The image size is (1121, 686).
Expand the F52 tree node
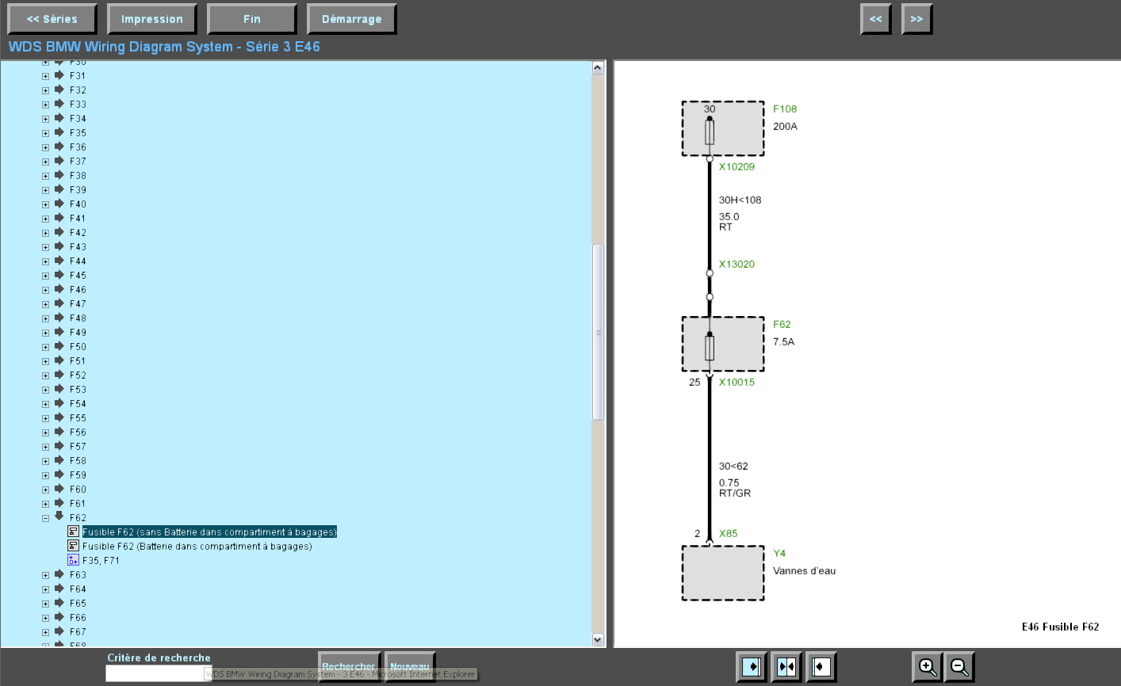pos(45,375)
